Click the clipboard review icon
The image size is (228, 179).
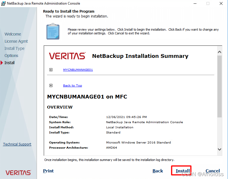click(53, 31)
